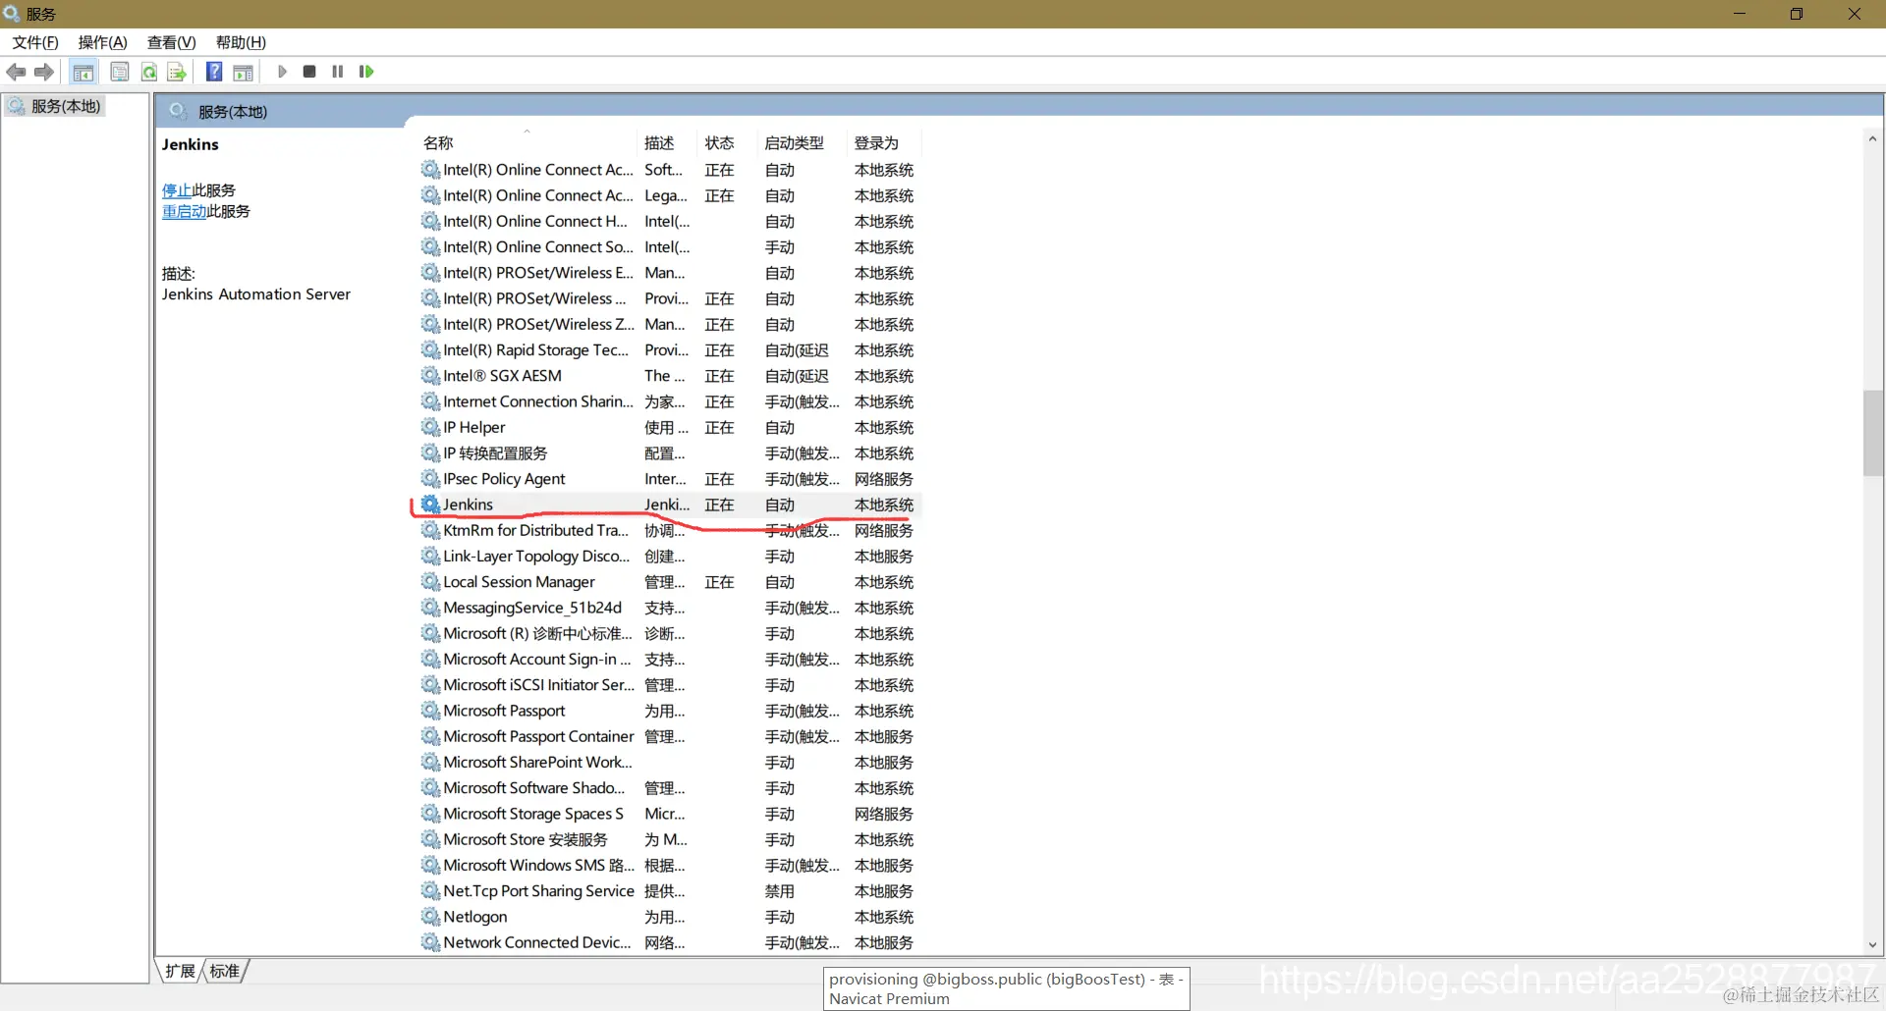Click the scrollbar up arrow of services list
Image resolution: width=1886 pixels, height=1011 pixels.
point(1873,138)
